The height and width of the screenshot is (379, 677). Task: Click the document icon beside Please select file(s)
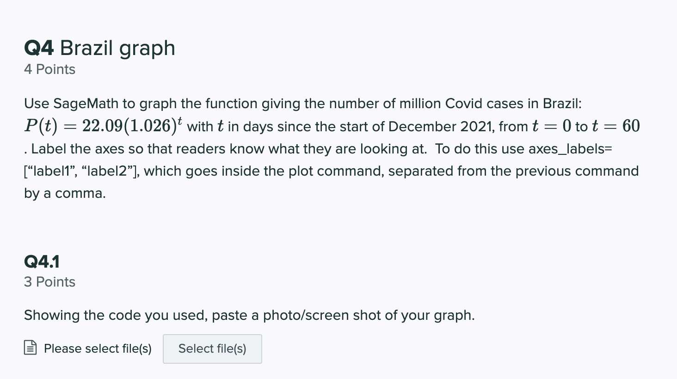30,348
